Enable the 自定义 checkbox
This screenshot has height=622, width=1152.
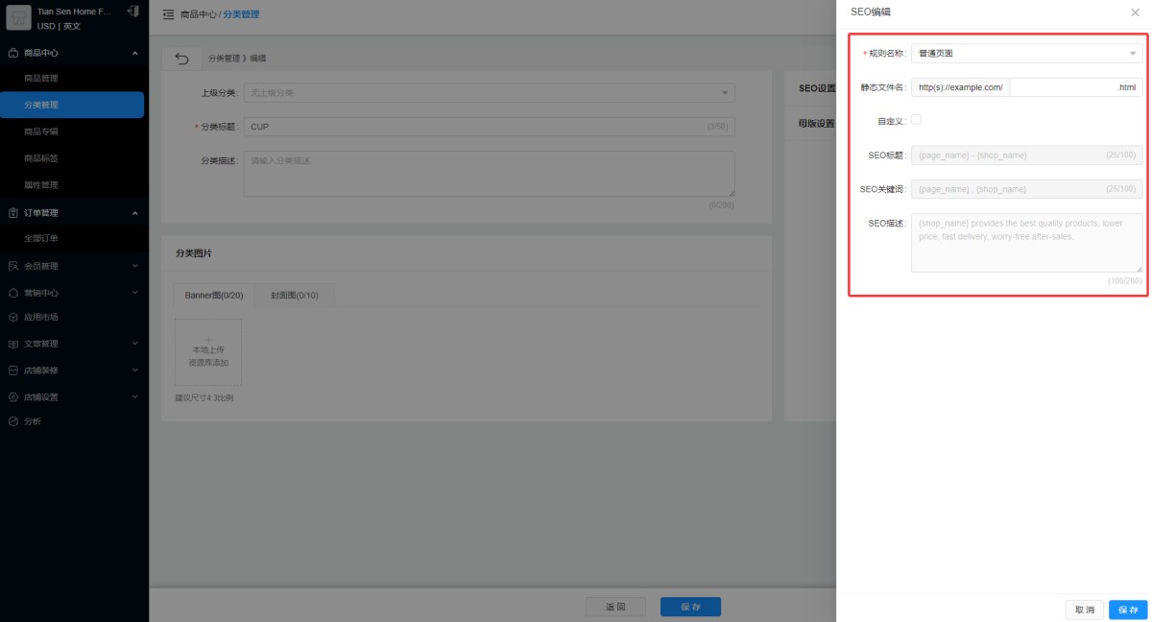[916, 120]
